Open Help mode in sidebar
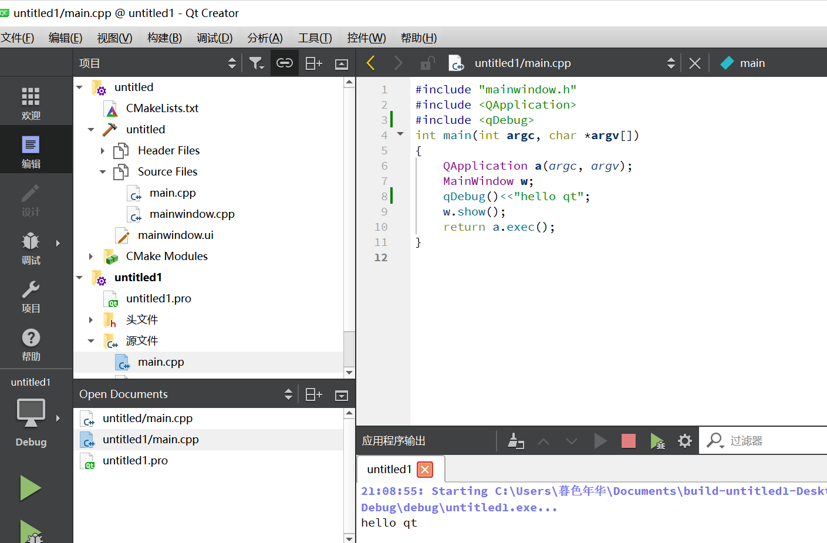 point(31,344)
